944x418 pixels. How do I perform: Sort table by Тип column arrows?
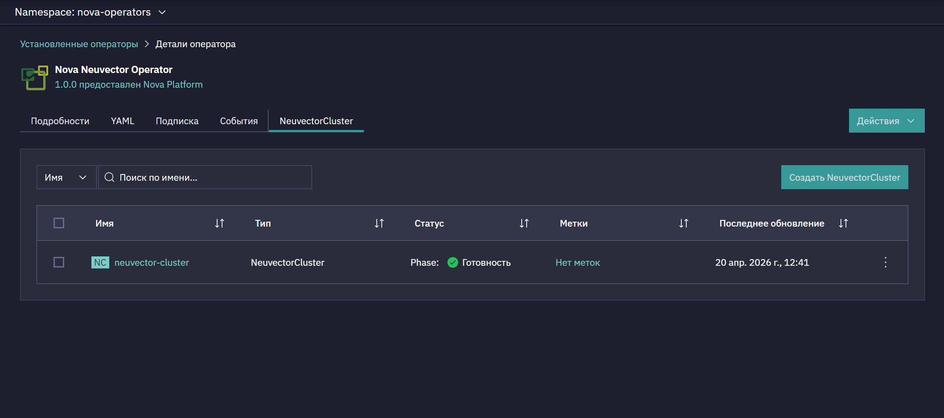point(379,223)
